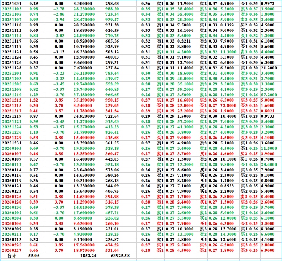The image size is (282, 261).
Task: Select the date cell 20251212
Action: pos(11,100)
